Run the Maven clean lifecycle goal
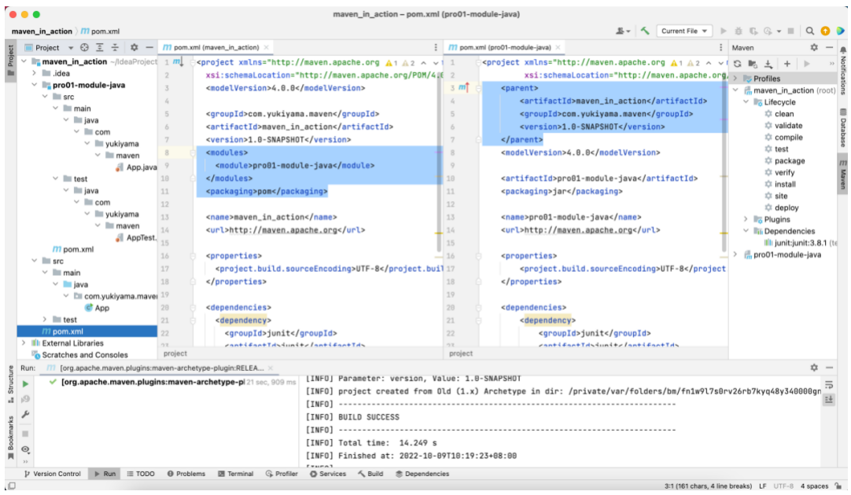851x495 pixels. click(783, 114)
